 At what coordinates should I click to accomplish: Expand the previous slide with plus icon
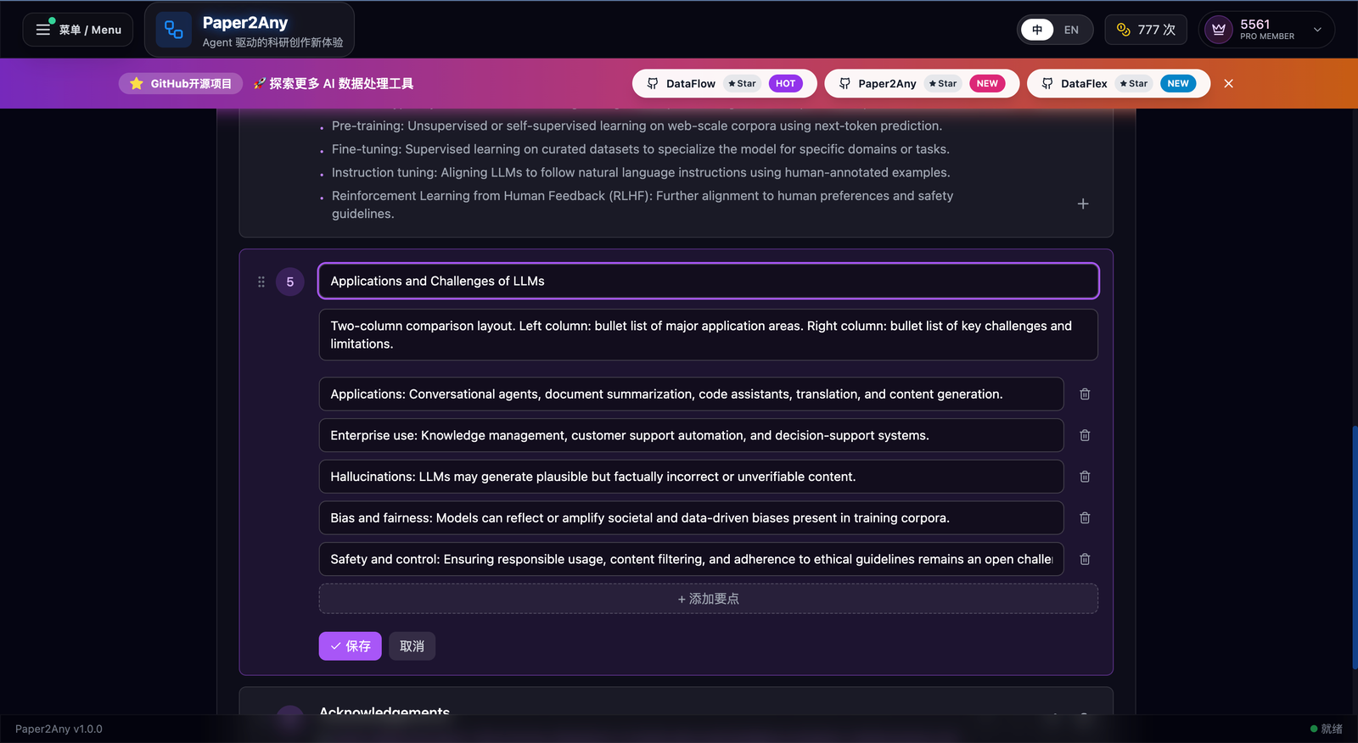coord(1083,204)
